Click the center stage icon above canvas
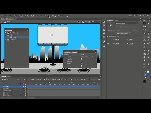Screen dimensions: 151x113 86,22
